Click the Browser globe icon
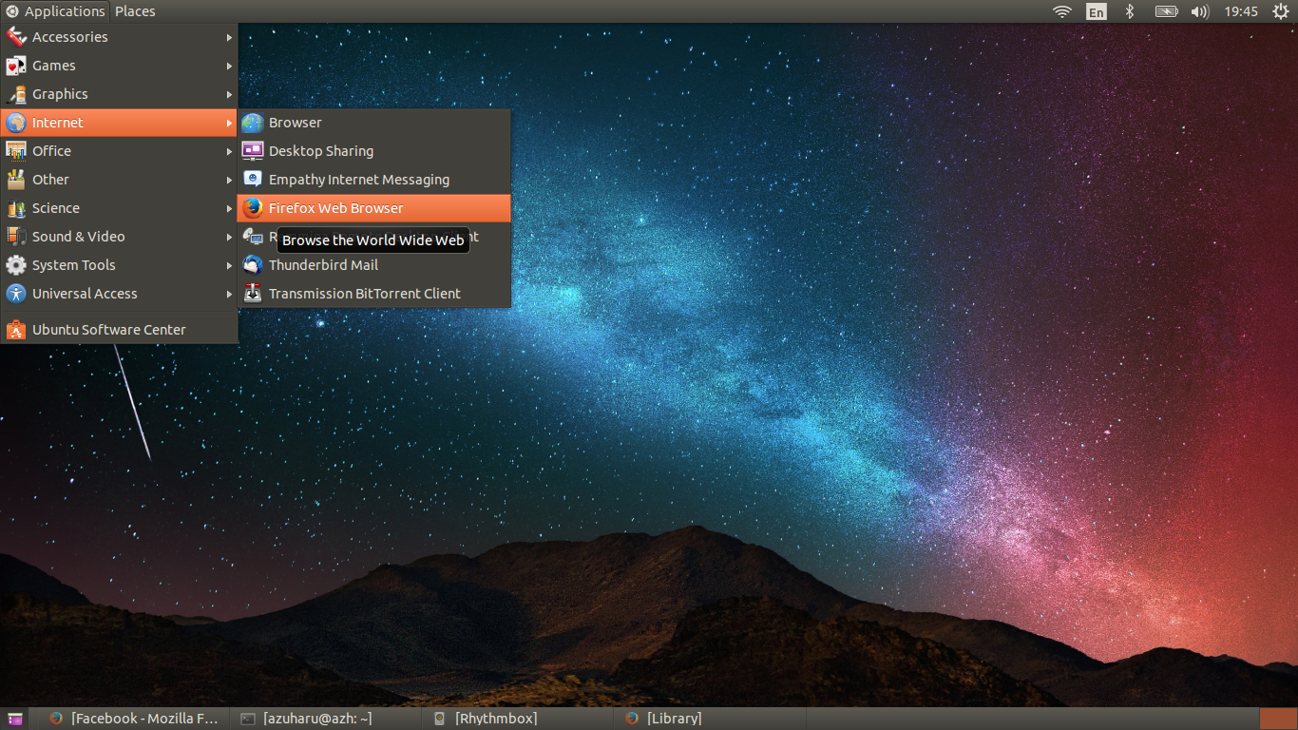Image resolution: width=1298 pixels, height=730 pixels. (x=253, y=123)
